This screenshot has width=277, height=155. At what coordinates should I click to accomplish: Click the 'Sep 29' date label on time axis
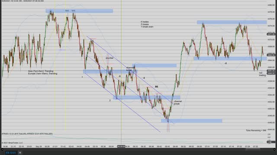click(x=39, y=146)
